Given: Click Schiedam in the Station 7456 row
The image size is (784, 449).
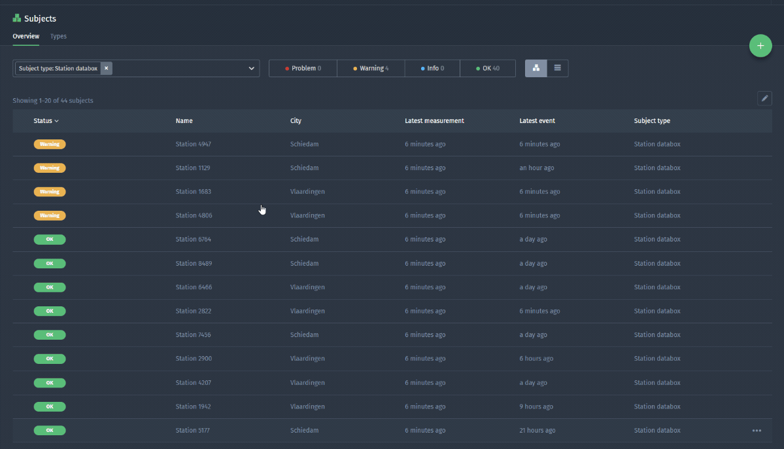Looking at the screenshot, I should [304, 334].
